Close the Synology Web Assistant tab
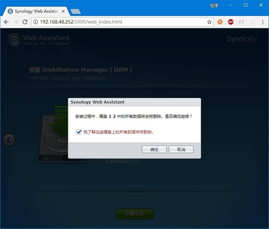 pyautogui.click(x=64, y=11)
